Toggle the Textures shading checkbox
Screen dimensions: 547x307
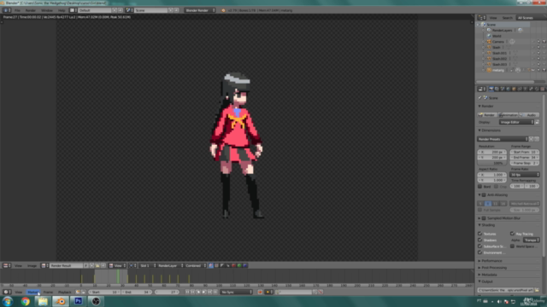point(480,234)
